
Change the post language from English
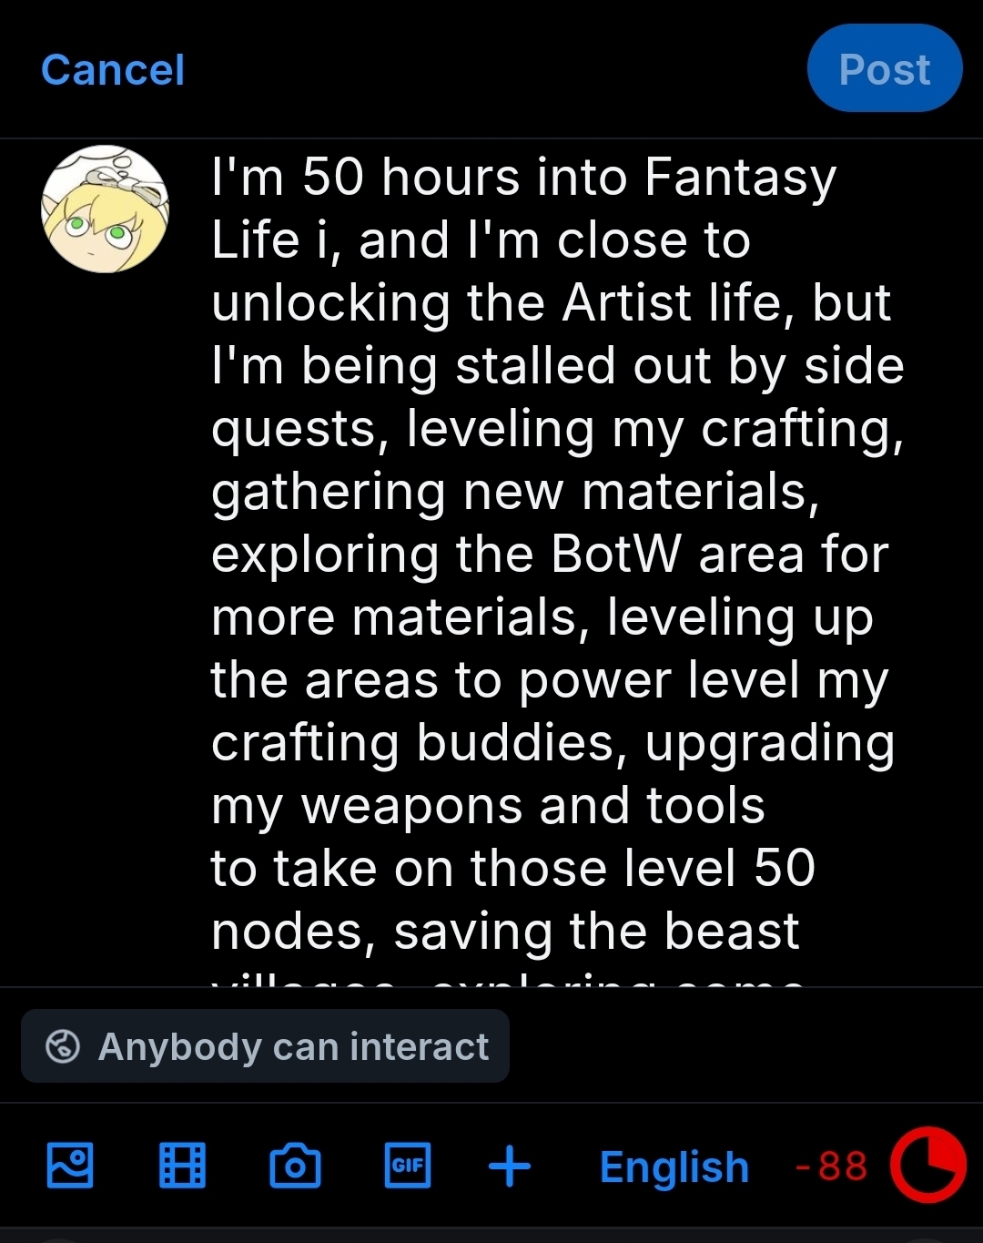pos(674,1167)
